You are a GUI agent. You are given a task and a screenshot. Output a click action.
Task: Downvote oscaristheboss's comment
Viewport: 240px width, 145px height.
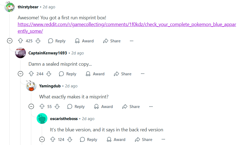tap(70, 140)
